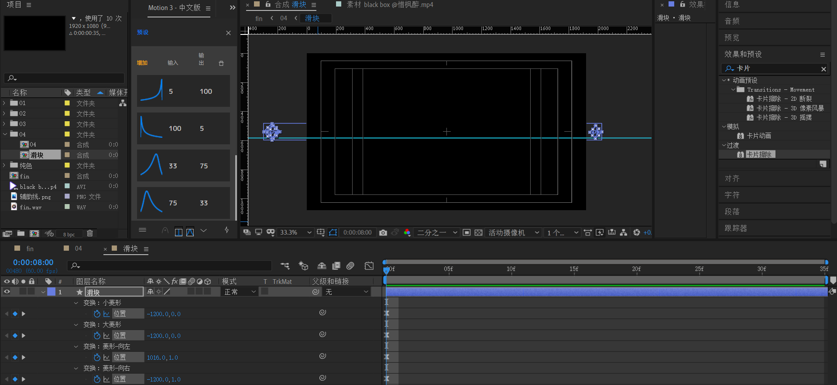Enable frame blending for timeline

[336, 266]
